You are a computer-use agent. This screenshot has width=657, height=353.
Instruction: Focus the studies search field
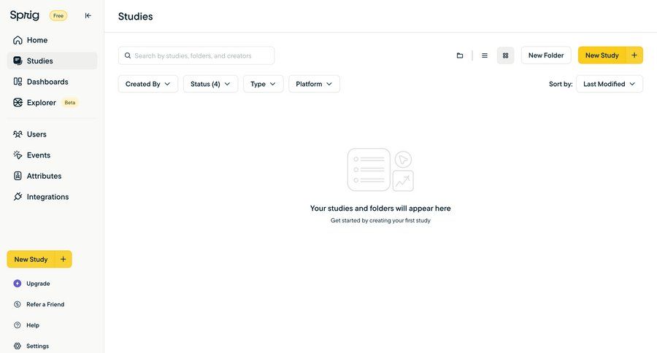coord(196,55)
